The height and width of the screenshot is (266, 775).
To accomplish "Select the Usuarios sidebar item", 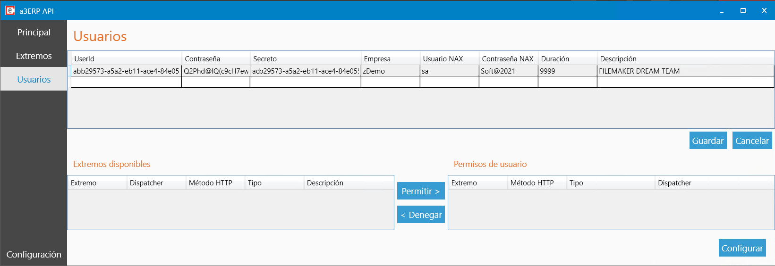I will point(34,79).
